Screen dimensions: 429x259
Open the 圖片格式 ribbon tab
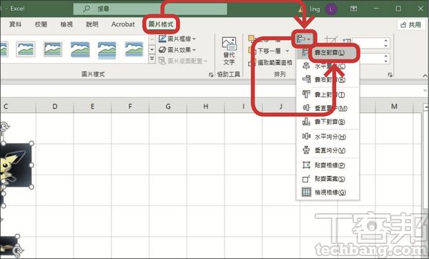[161, 24]
